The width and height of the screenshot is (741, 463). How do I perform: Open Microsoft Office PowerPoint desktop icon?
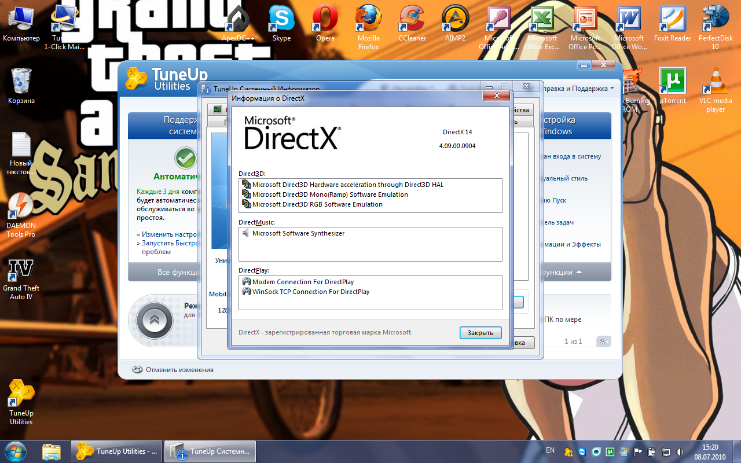[586, 27]
